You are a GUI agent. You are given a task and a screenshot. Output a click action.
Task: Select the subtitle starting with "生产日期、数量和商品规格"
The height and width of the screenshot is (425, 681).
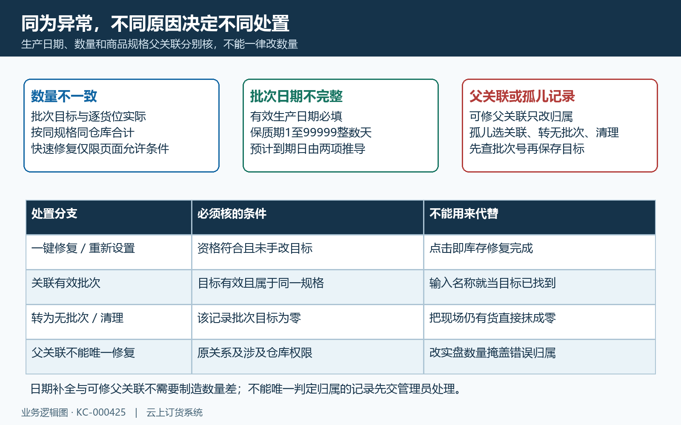point(160,44)
